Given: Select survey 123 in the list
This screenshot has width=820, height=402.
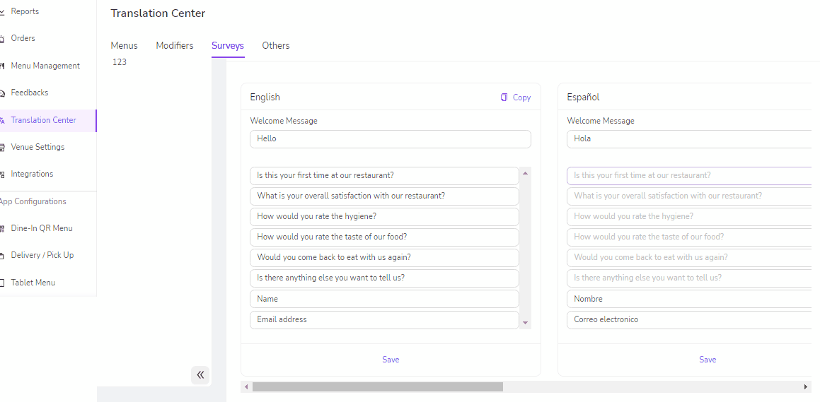Looking at the screenshot, I should click(120, 62).
